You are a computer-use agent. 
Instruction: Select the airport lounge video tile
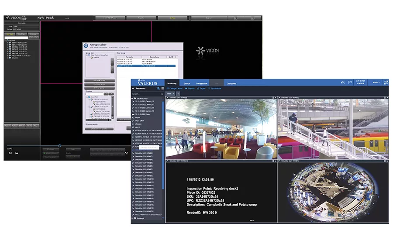tap(221, 129)
